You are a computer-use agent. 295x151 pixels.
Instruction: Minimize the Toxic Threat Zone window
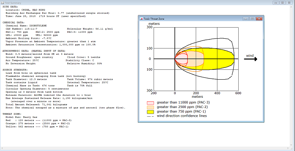(x=245, y=19)
